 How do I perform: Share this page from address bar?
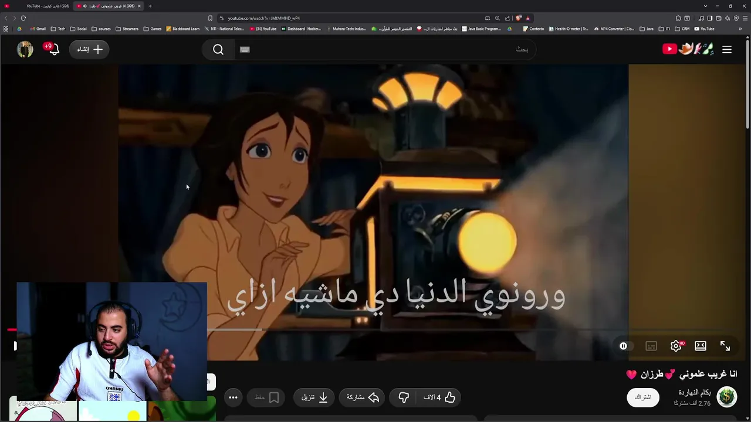tap(508, 18)
